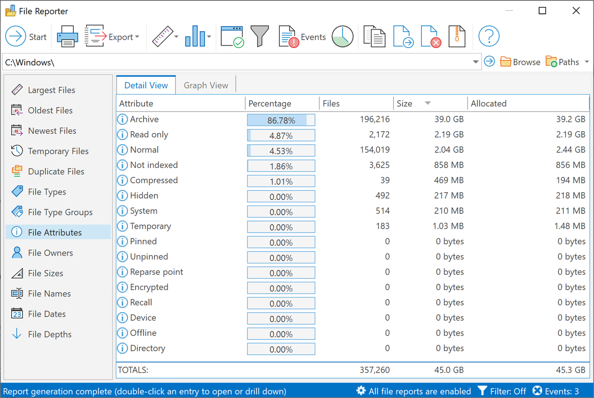Click the delete file icon with red X

tap(430, 37)
